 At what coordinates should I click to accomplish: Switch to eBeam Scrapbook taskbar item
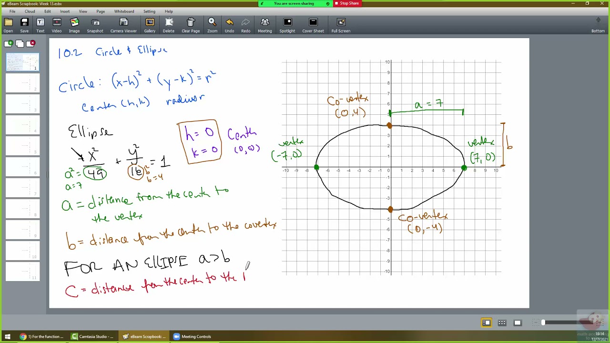pos(143,337)
